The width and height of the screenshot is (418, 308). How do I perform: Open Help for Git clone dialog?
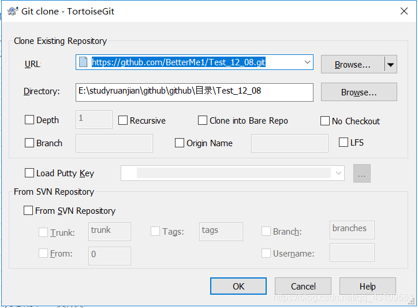tap(368, 286)
